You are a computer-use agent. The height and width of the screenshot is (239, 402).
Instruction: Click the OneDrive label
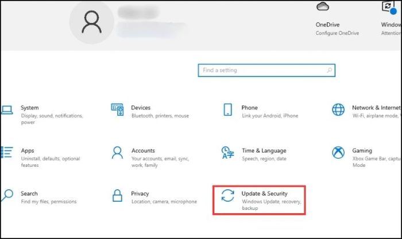point(328,25)
